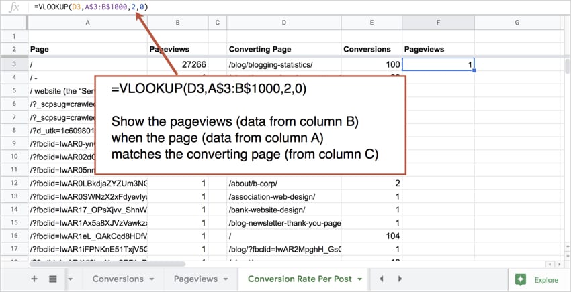Screen dimensions: 571x292
Task: Select '/?fbclid=IwAR0SWNzX2xFdyevIy' cell
Action: tap(88, 196)
